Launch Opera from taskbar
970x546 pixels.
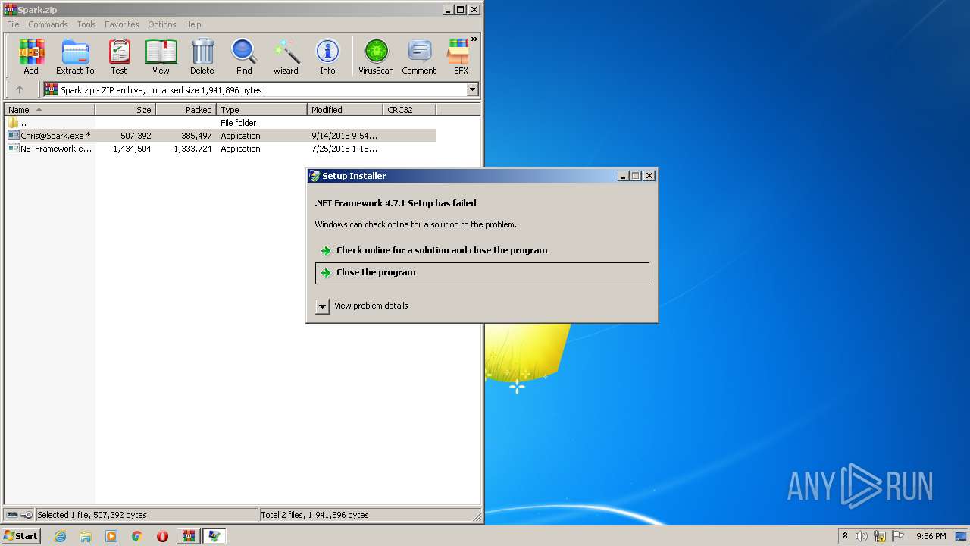pos(162,536)
